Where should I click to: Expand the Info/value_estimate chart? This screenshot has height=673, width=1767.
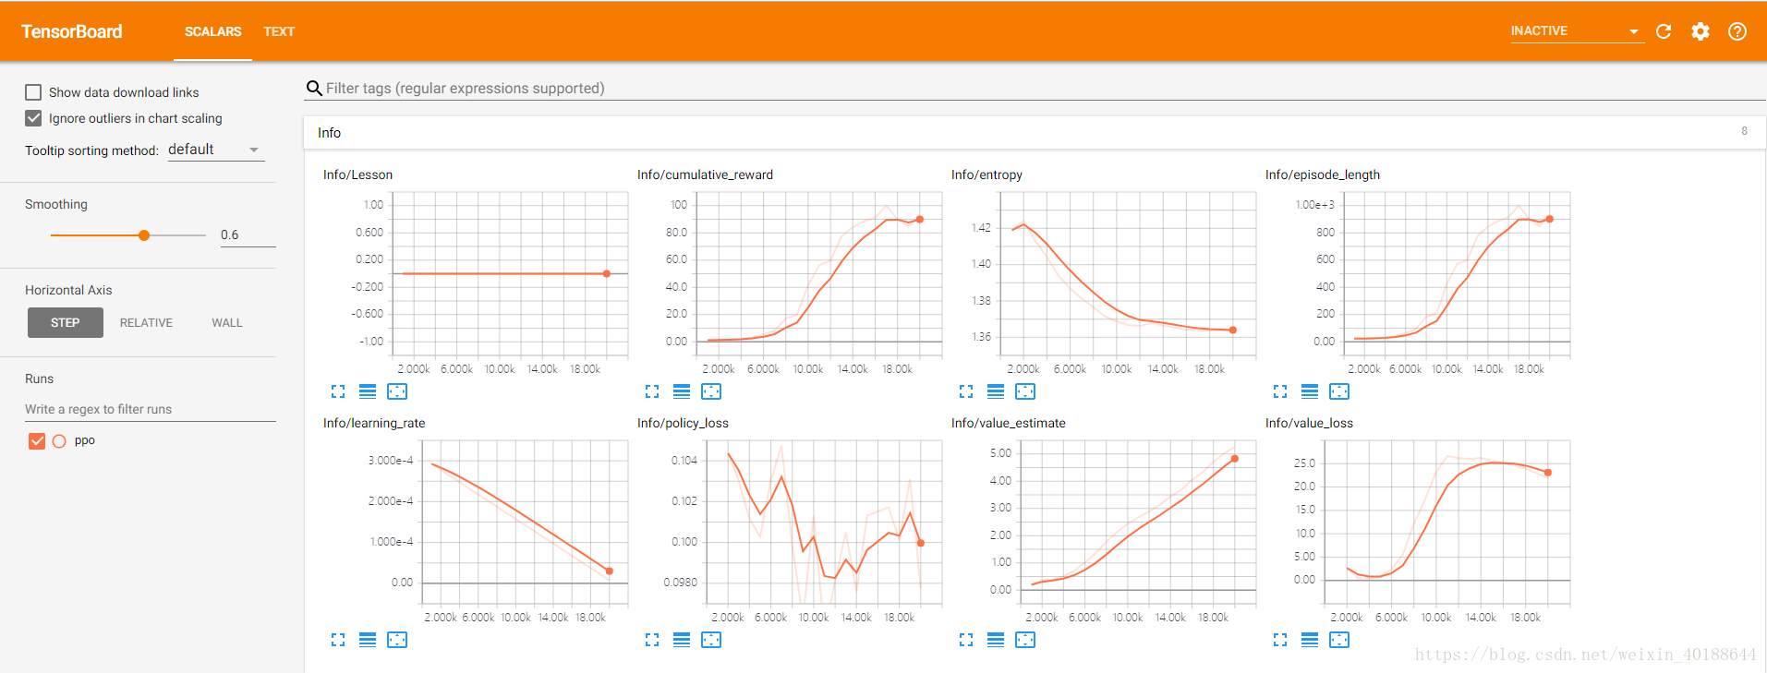pyautogui.click(x=966, y=640)
